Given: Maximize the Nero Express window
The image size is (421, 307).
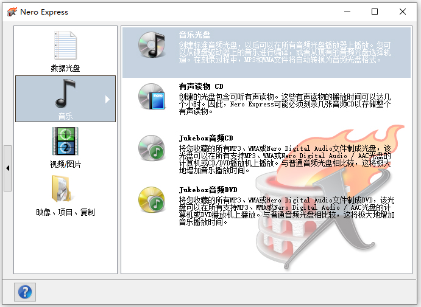Looking at the screenshot, I should point(375,12).
